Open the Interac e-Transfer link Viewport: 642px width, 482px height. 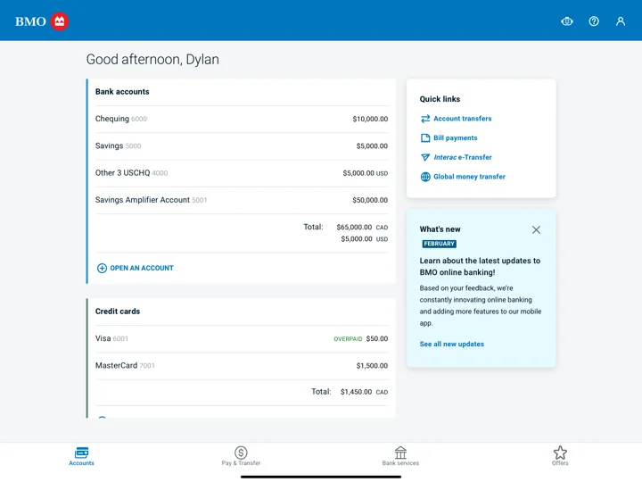coord(463,157)
